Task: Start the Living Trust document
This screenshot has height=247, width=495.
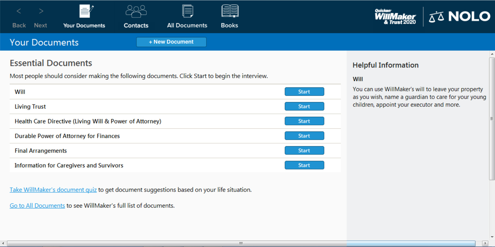Action: point(304,106)
